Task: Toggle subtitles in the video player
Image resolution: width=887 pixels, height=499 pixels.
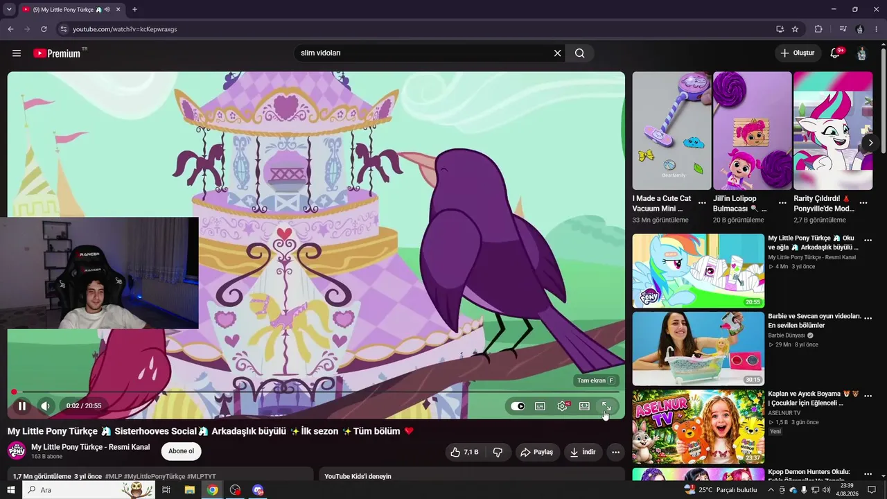Action: (x=540, y=406)
